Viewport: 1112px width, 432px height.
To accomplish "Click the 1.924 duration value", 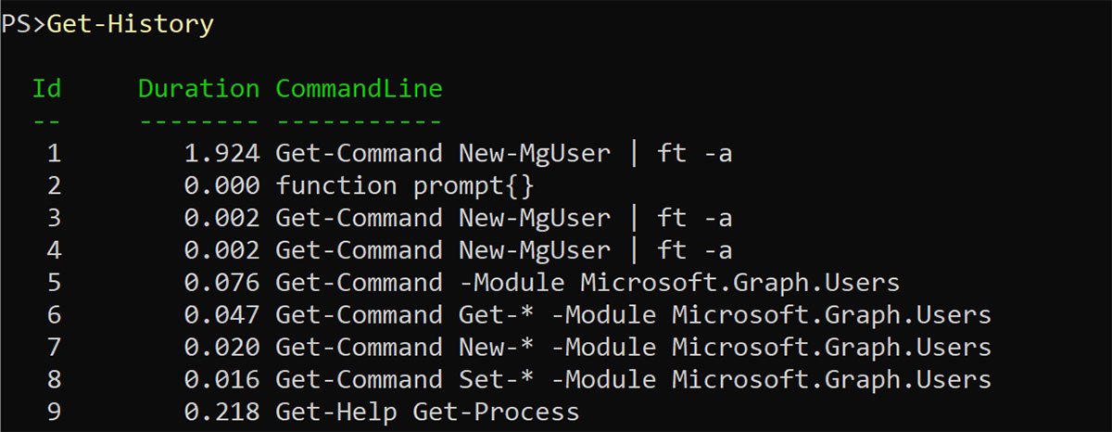I will coord(221,153).
